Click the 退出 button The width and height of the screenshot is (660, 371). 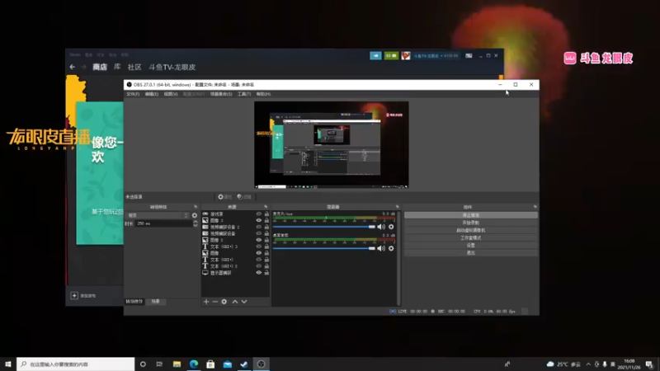tap(470, 253)
